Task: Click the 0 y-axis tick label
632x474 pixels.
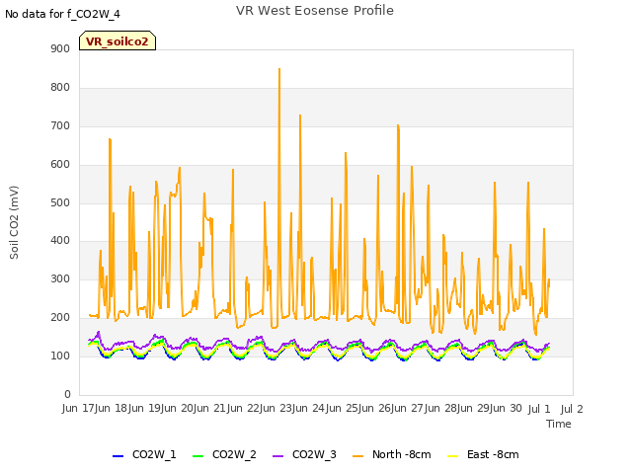Action: pyautogui.click(x=67, y=394)
